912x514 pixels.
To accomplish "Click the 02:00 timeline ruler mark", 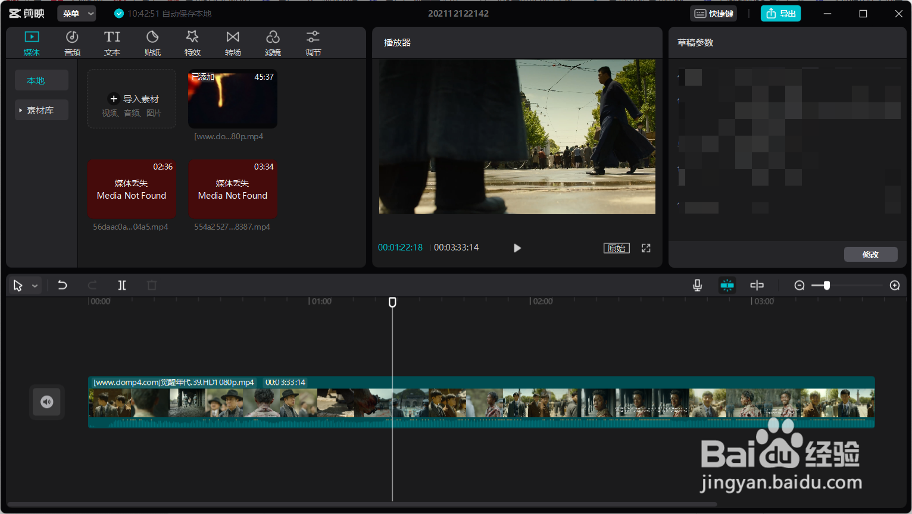I will click(542, 302).
